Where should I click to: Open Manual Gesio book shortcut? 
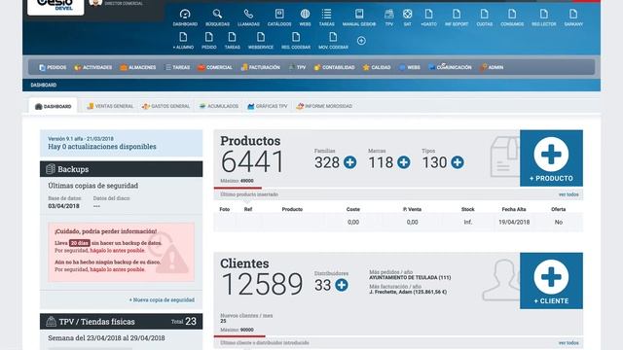(x=359, y=17)
